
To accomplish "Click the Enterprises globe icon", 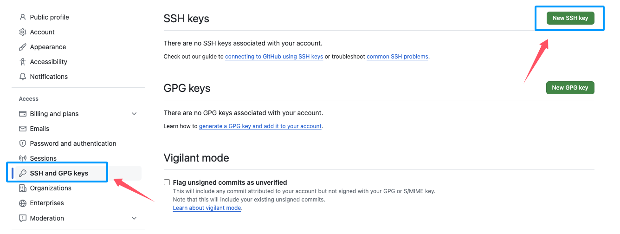I will pos(22,203).
